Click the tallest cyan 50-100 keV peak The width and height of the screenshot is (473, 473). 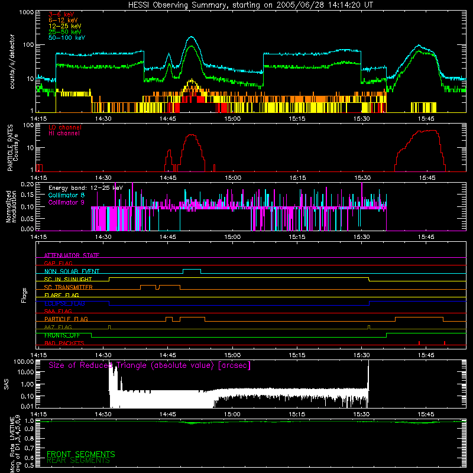point(191,37)
